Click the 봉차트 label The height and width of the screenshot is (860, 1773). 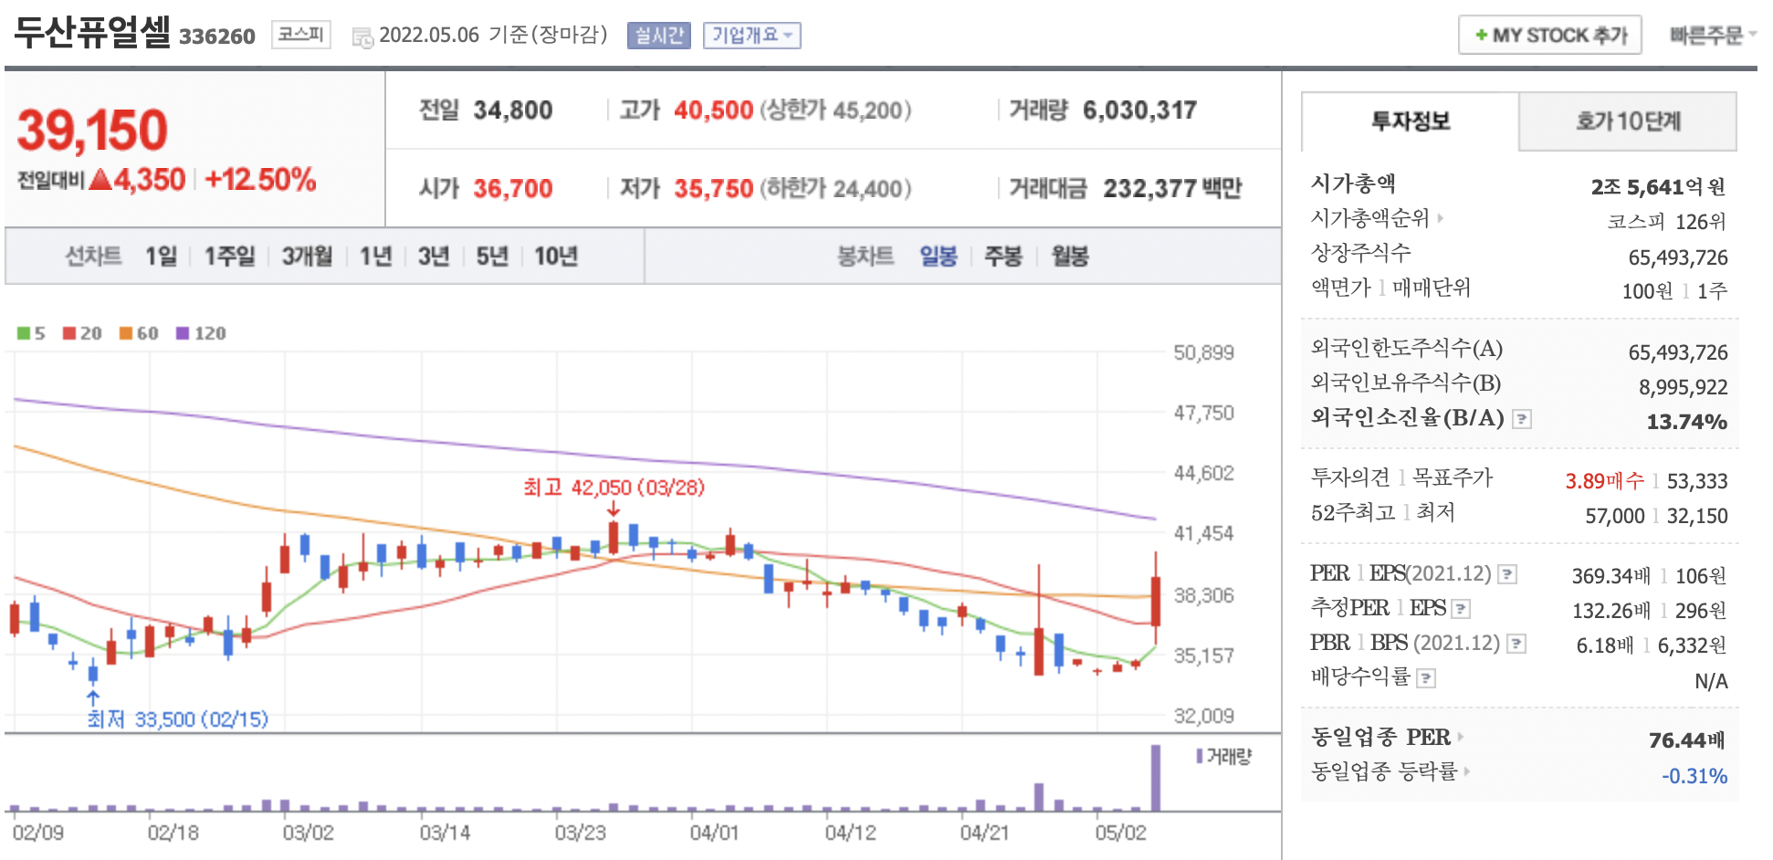866,257
